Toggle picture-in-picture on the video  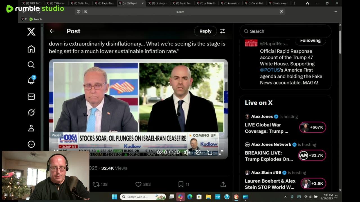coord(210,152)
